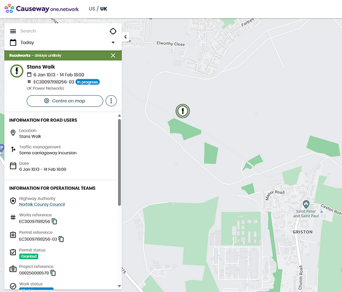
Task: Click the GRISTON map label
Action: pyautogui.click(x=303, y=232)
